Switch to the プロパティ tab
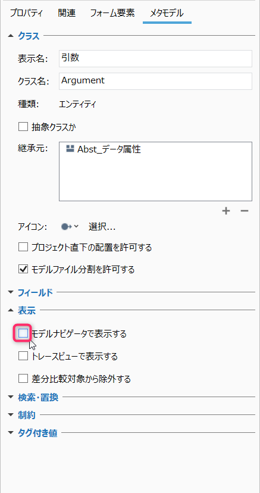Viewport: 260px width, 493px height. coord(26,13)
